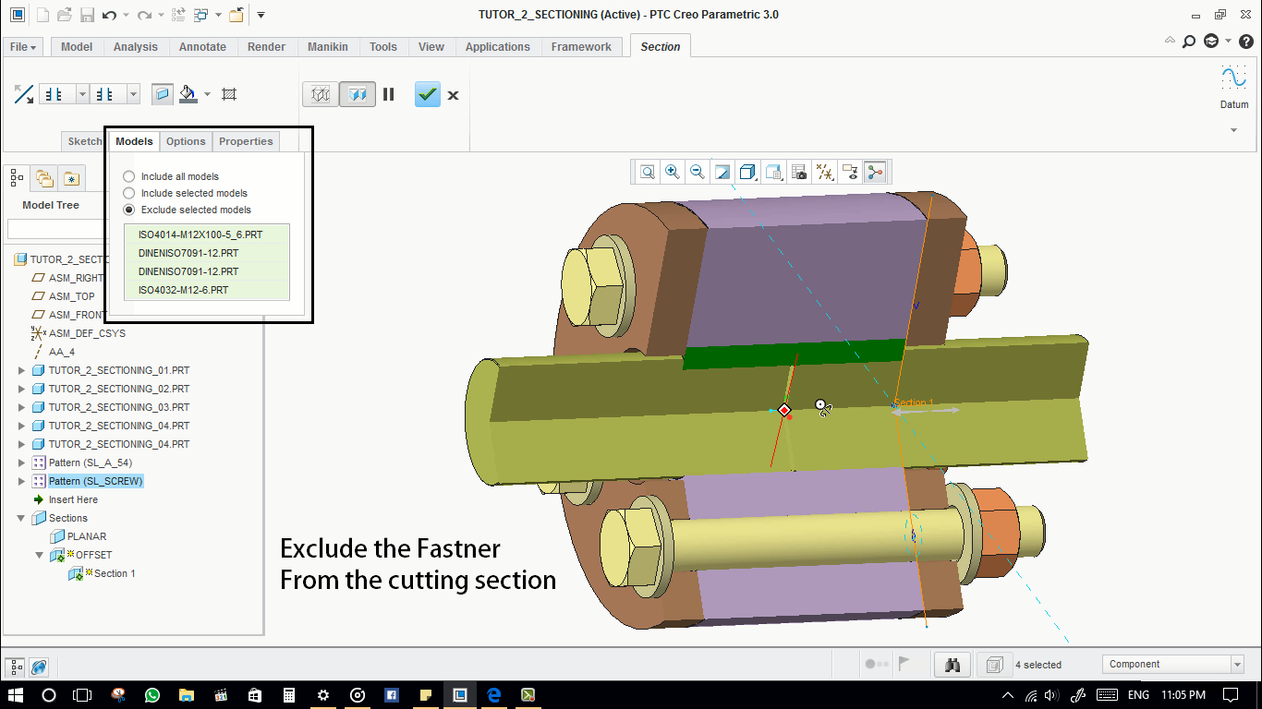Open the section fill color dropdown
1262x709 pixels.
click(x=207, y=94)
